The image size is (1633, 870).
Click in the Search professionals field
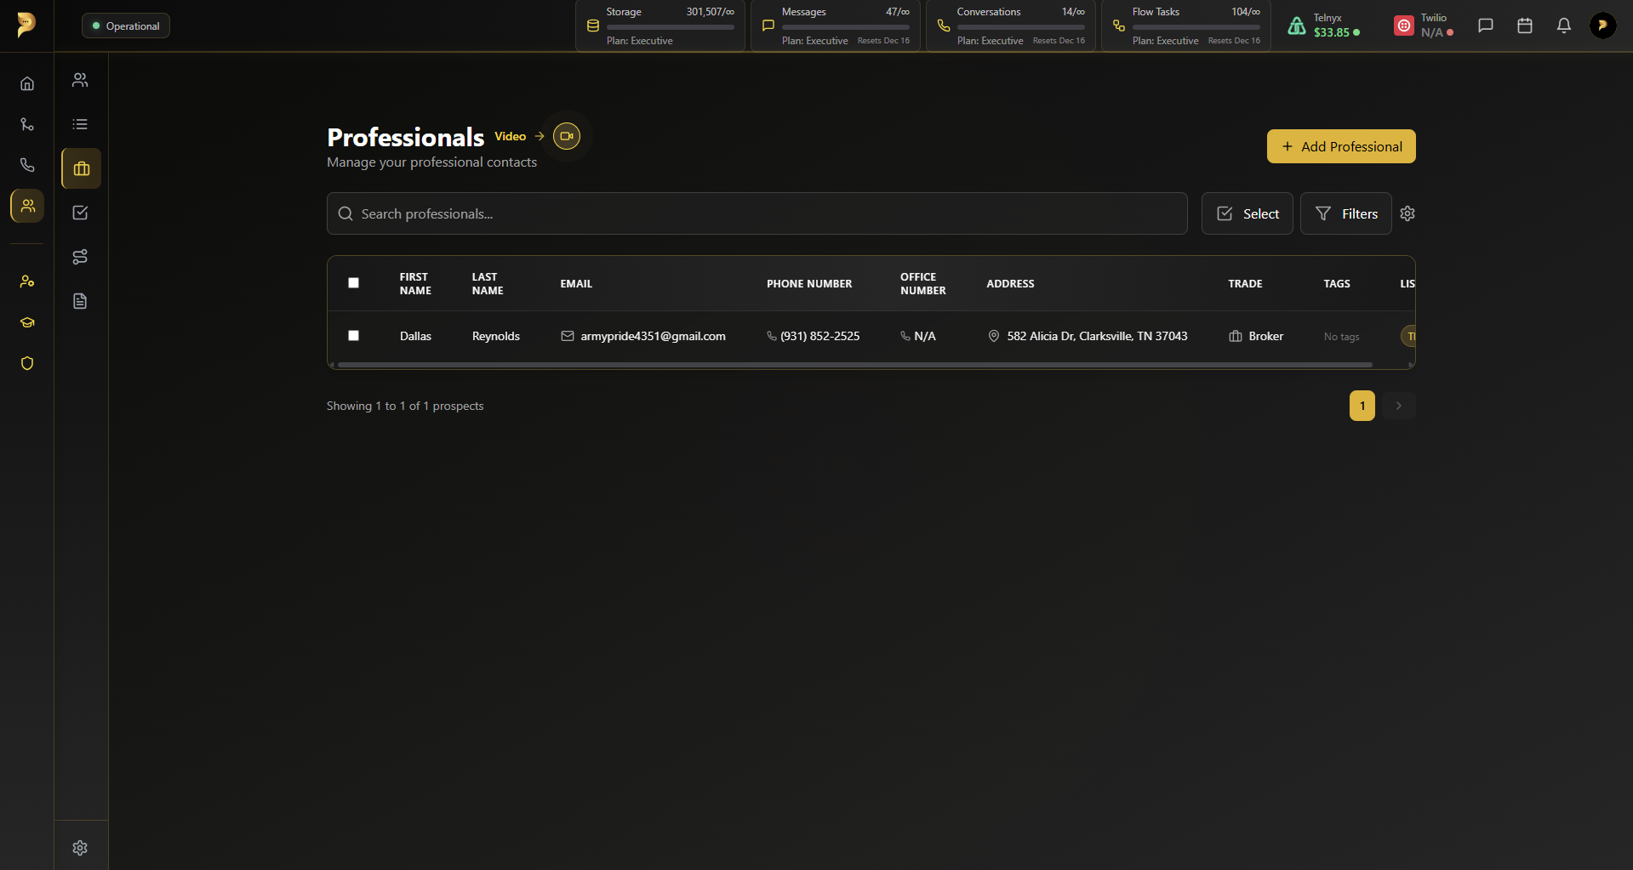pos(757,213)
